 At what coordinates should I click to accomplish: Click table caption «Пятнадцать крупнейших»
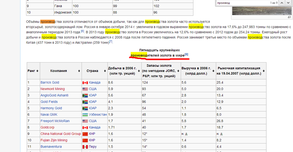coord(160,50)
